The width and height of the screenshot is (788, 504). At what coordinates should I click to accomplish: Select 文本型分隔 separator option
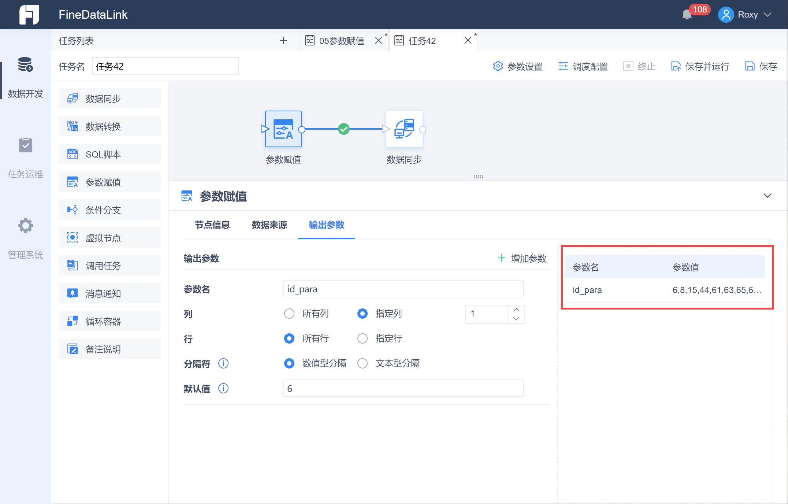pyautogui.click(x=362, y=363)
